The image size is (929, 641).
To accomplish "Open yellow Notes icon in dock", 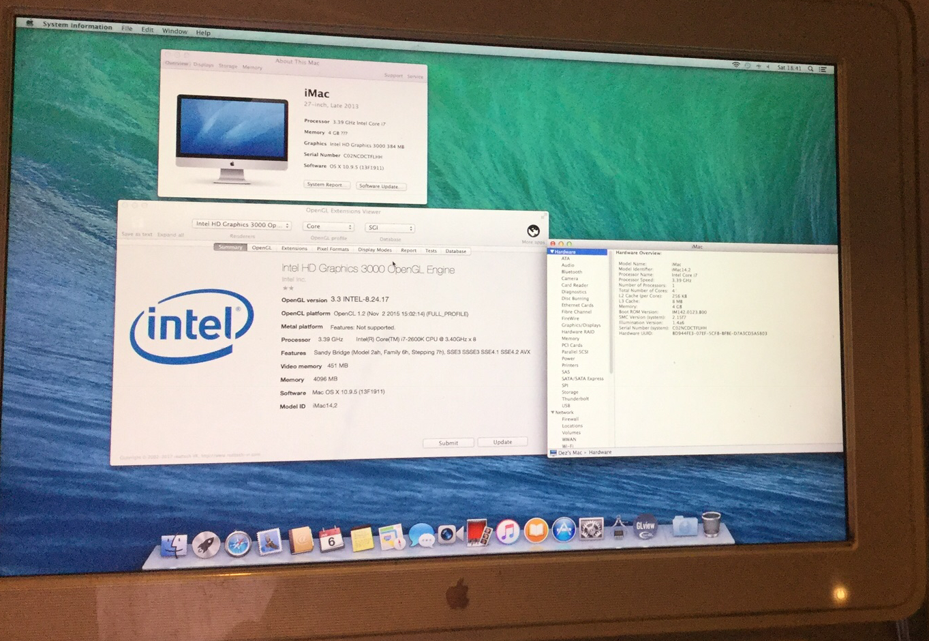I will point(362,537).
